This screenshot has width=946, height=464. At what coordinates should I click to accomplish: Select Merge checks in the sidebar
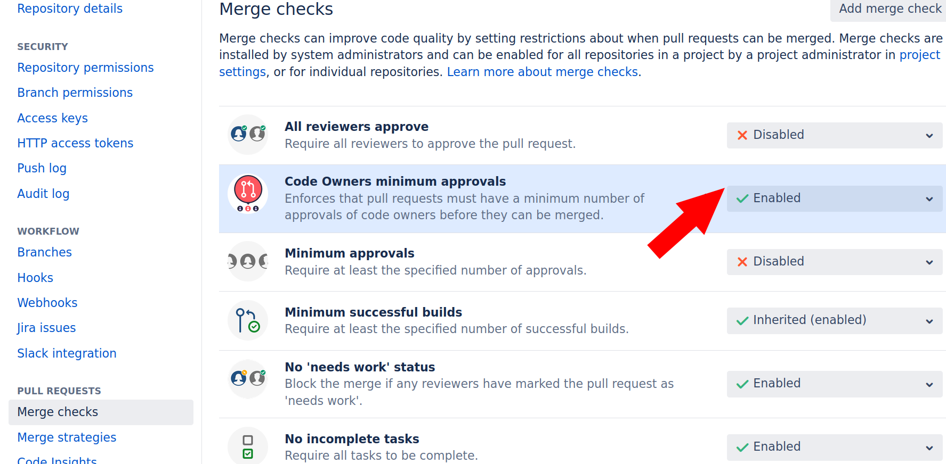coord(58,412)
